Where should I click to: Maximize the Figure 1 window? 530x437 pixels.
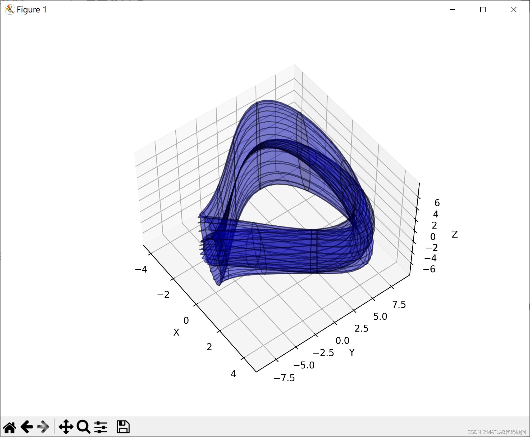483,10
